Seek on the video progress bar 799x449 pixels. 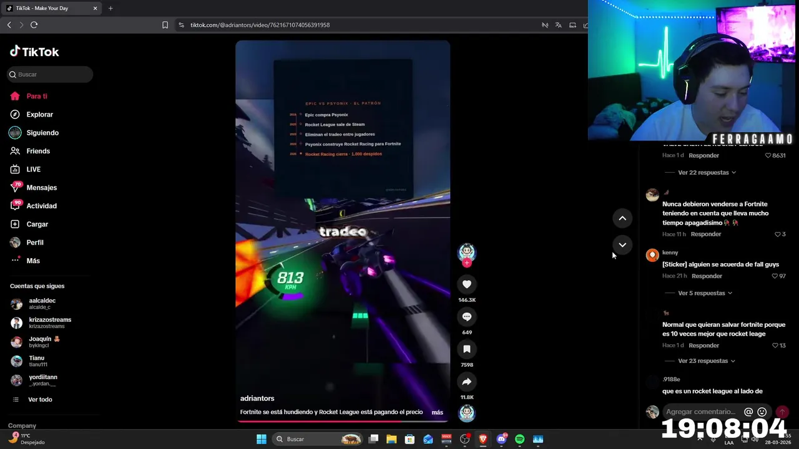pyautogui.click(x=343, y=421)
